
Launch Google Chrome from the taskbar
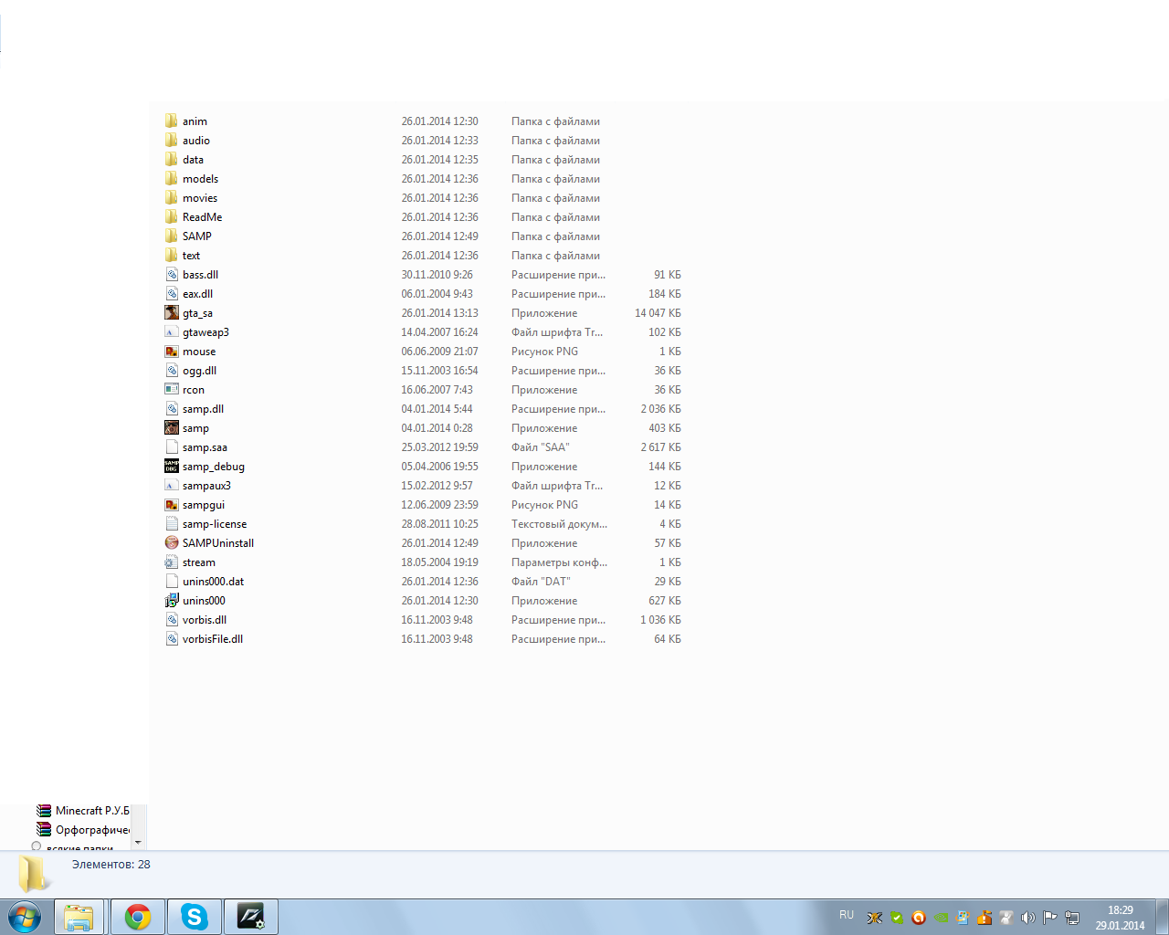coord(138,917)
